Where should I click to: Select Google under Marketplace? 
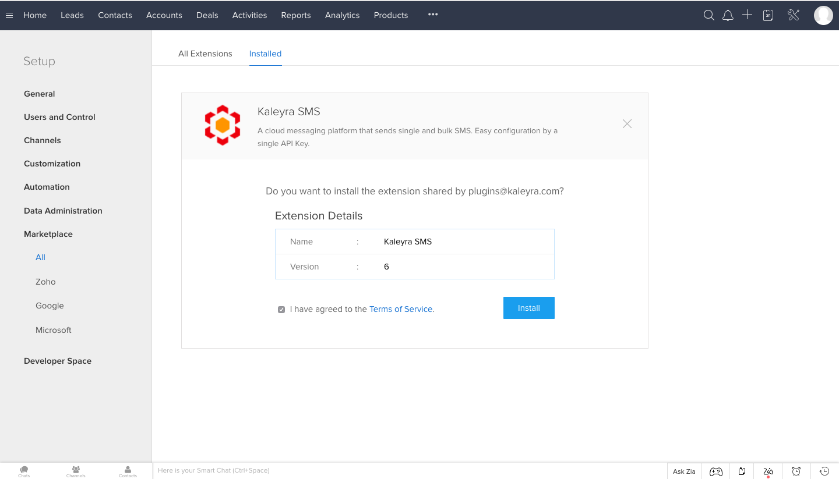(x=50, y=306)
